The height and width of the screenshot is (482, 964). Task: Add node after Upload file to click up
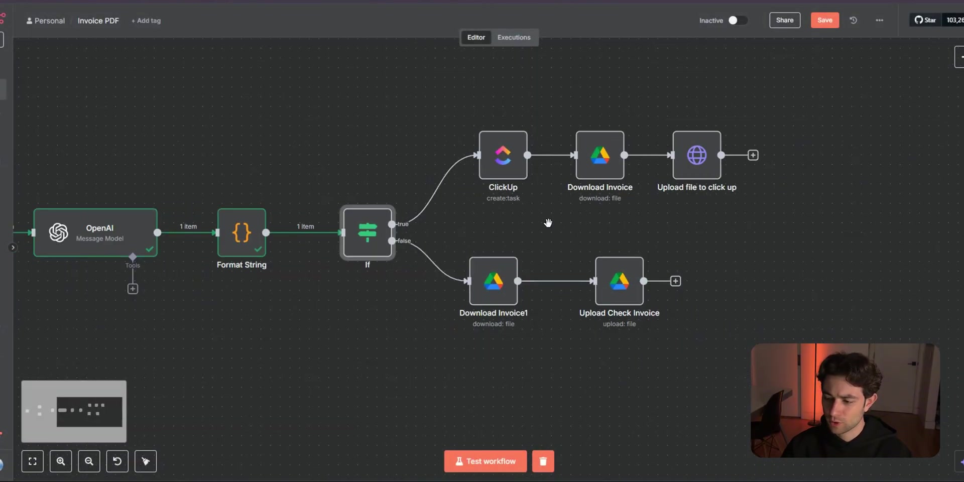(753, 155)
